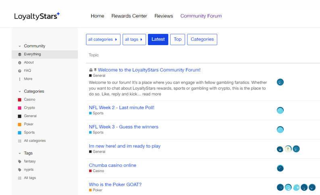Select the black General category swatch
The image size is (320, 195).
point(20,116)
